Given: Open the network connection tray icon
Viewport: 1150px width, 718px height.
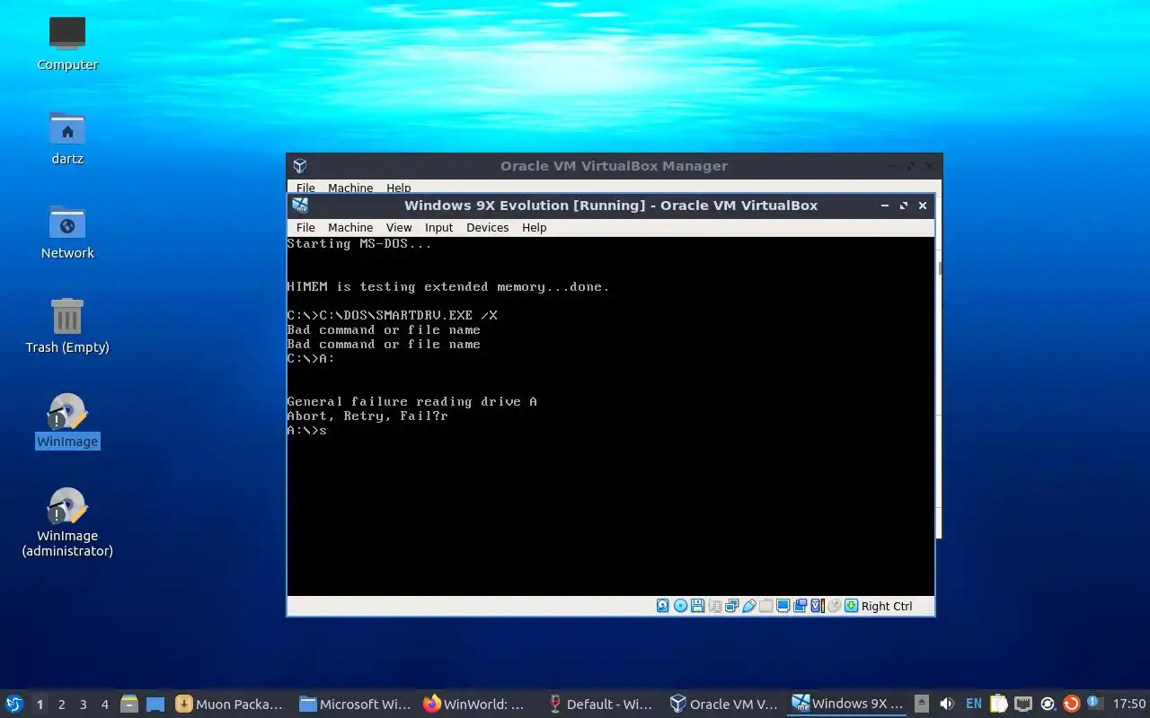Looking at the screenshot, I should click(1023, 705).
